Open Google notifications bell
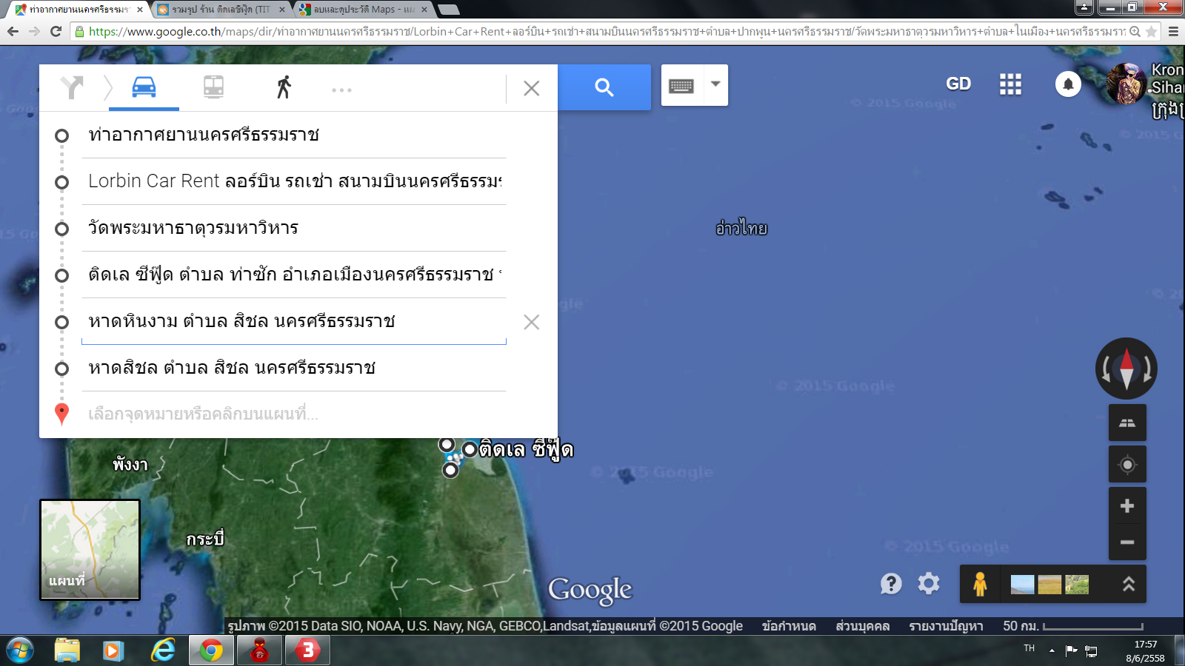Viewport: 1185px width, 666px height. [x=1068, y=84]
